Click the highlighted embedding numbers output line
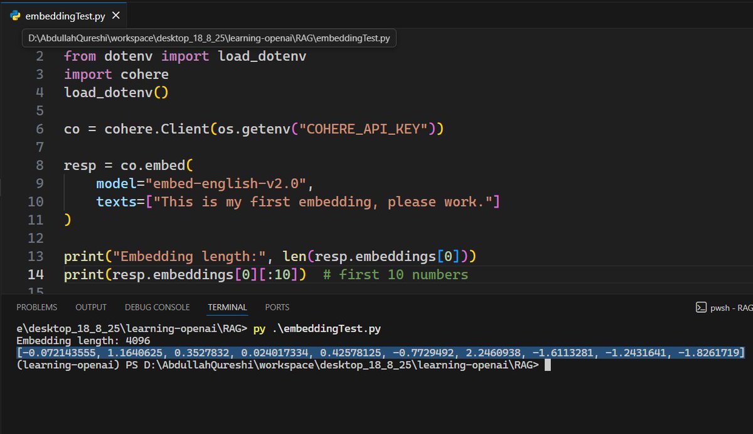Image resolution: width=753 pixels, height=434 pixels. point(380,352)
